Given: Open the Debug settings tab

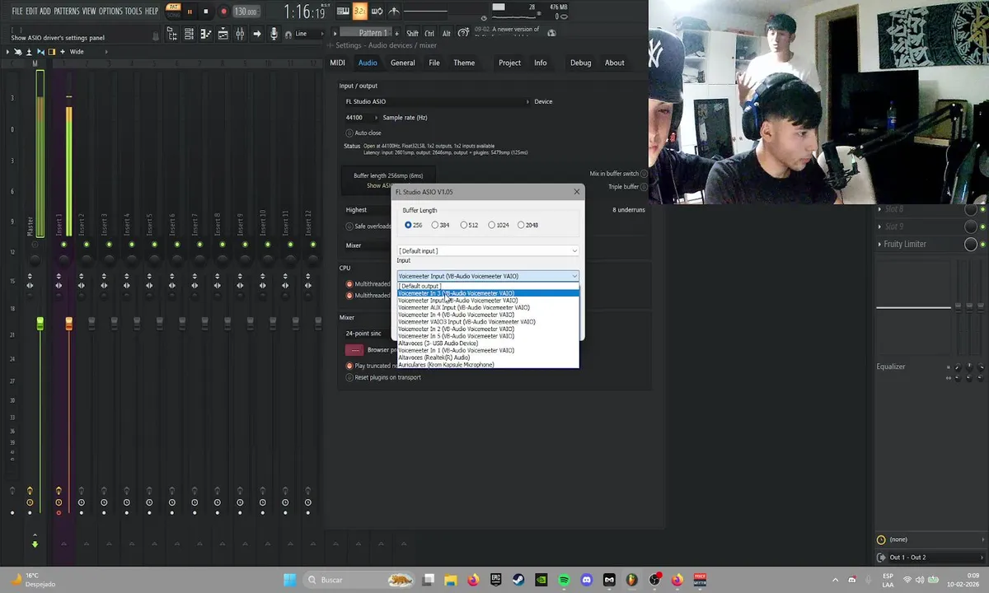Looking at the screenshot, I should click(x=580, y=63).
